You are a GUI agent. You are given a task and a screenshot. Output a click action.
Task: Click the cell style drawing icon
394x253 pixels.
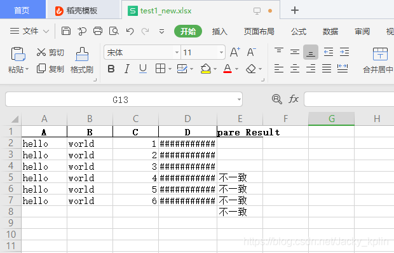point(182,69)
